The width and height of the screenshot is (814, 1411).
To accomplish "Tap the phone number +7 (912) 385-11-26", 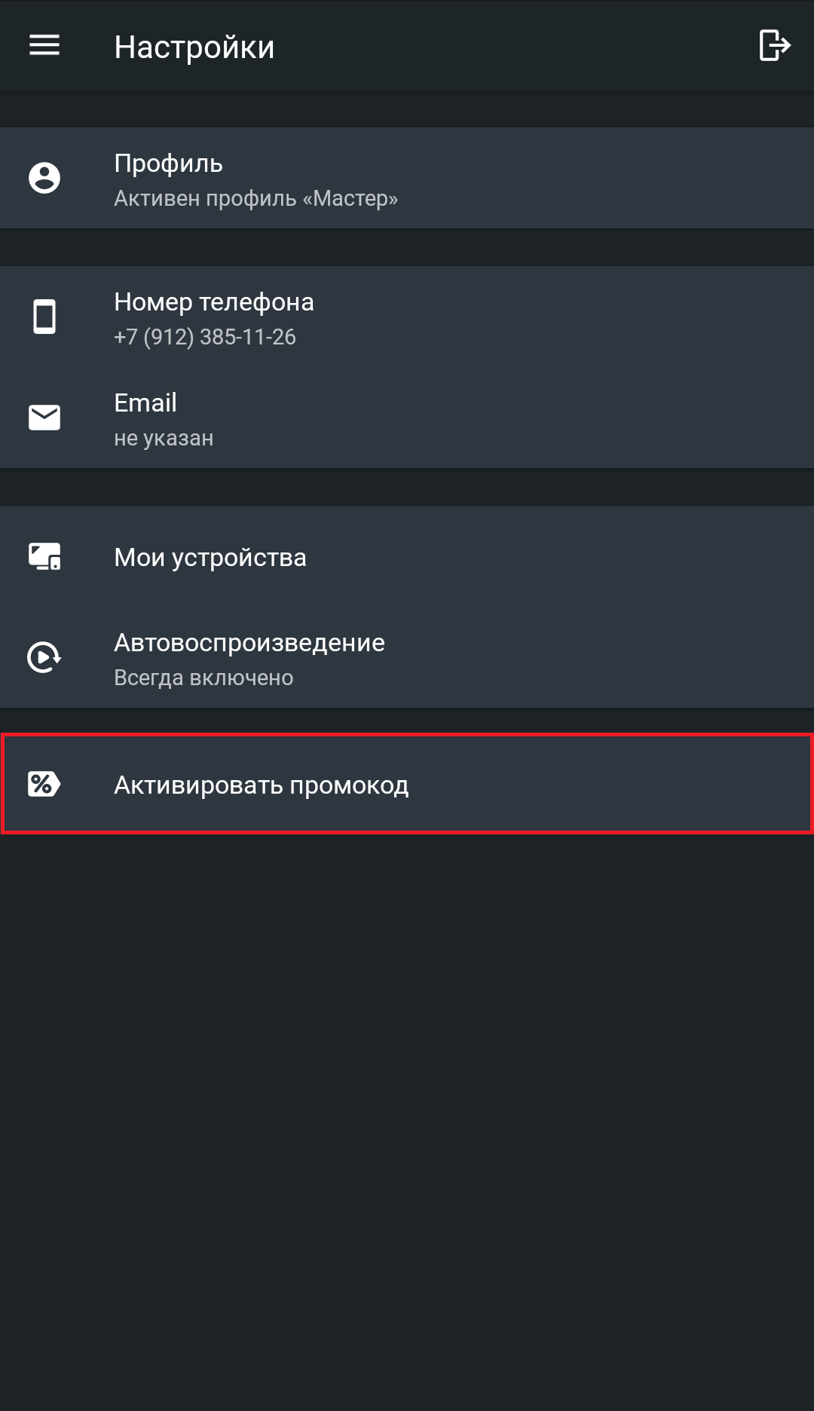I will click(x=205, y=337).
